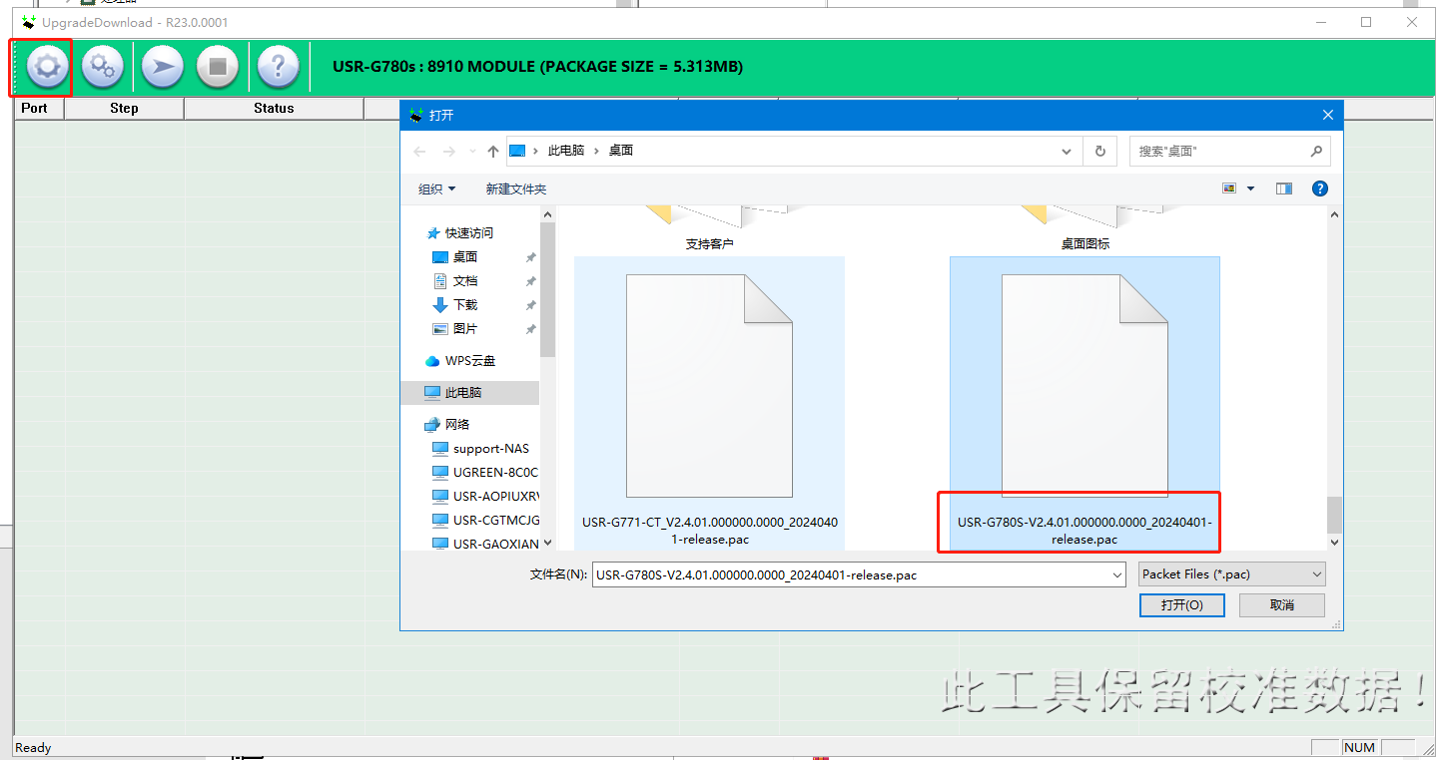This screenshot has width=1437, height=760.
Task: Open WPS云盘 in the sidebar
Action: pyautogui.click(x=460, y=360)
